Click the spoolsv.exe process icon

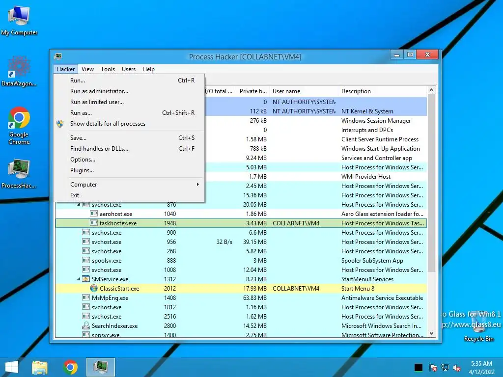[x=85, y=260]
